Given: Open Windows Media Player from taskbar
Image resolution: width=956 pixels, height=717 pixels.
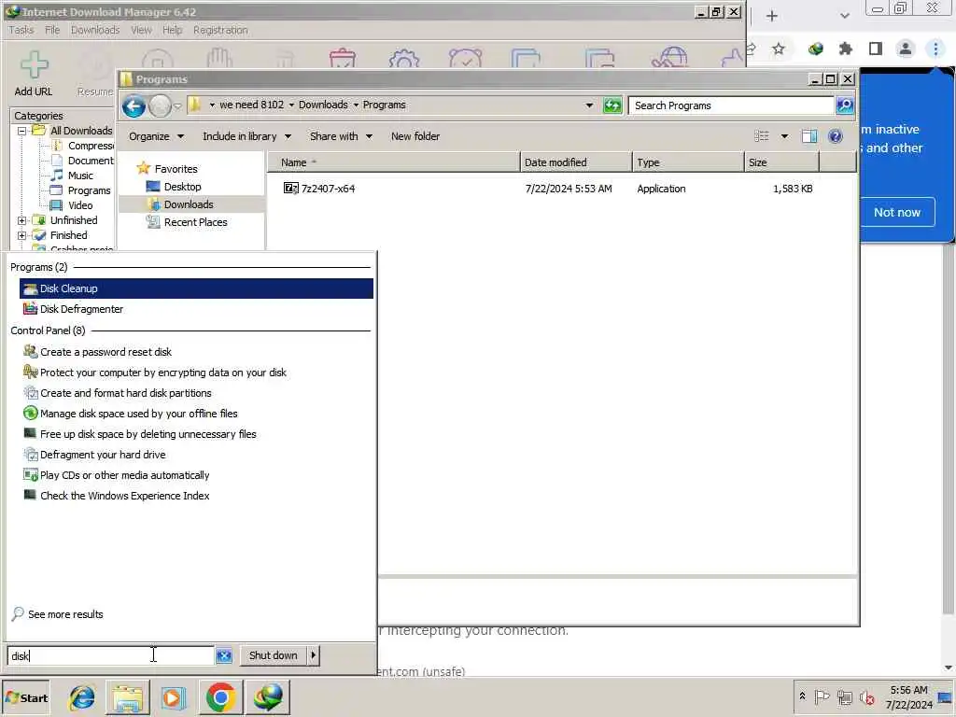Looking at the screenshot, I should [173, 697].
